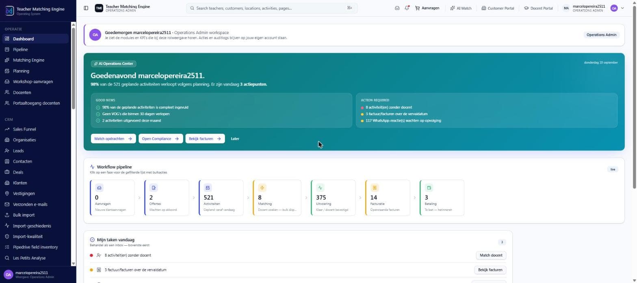Image resolution: width=637 pixels, height=283 pixels.
Task: Select the Dashboard sidebar item
Action: (x=35, y=39)
